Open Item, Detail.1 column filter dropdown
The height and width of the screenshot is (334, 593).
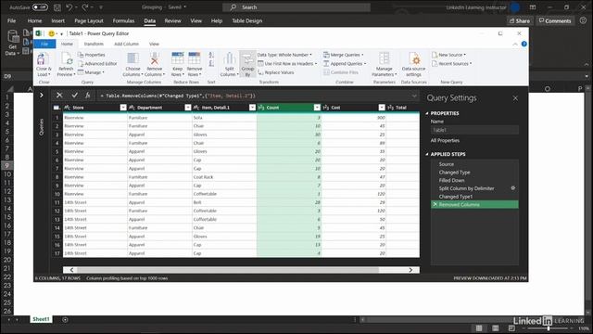pos(252,108)
